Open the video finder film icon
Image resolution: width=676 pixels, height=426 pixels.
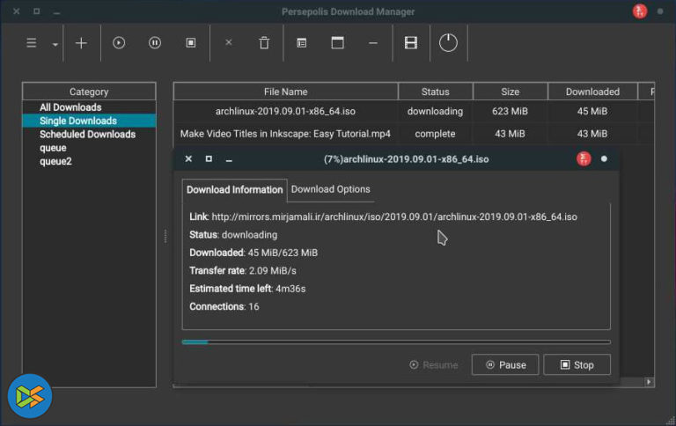tap(410, 42)
